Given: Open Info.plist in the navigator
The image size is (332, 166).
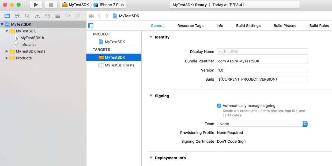Looking at the screenshot, I should [x=28, y=44].
